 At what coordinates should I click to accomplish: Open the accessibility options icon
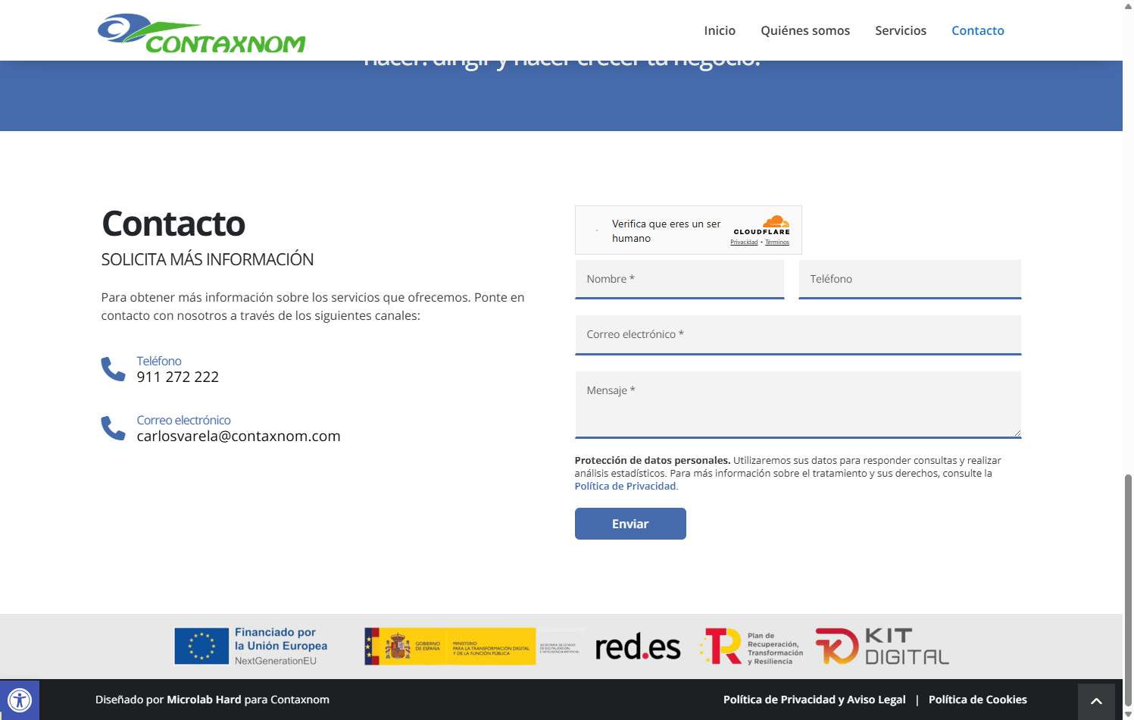(x=19, y=700)
